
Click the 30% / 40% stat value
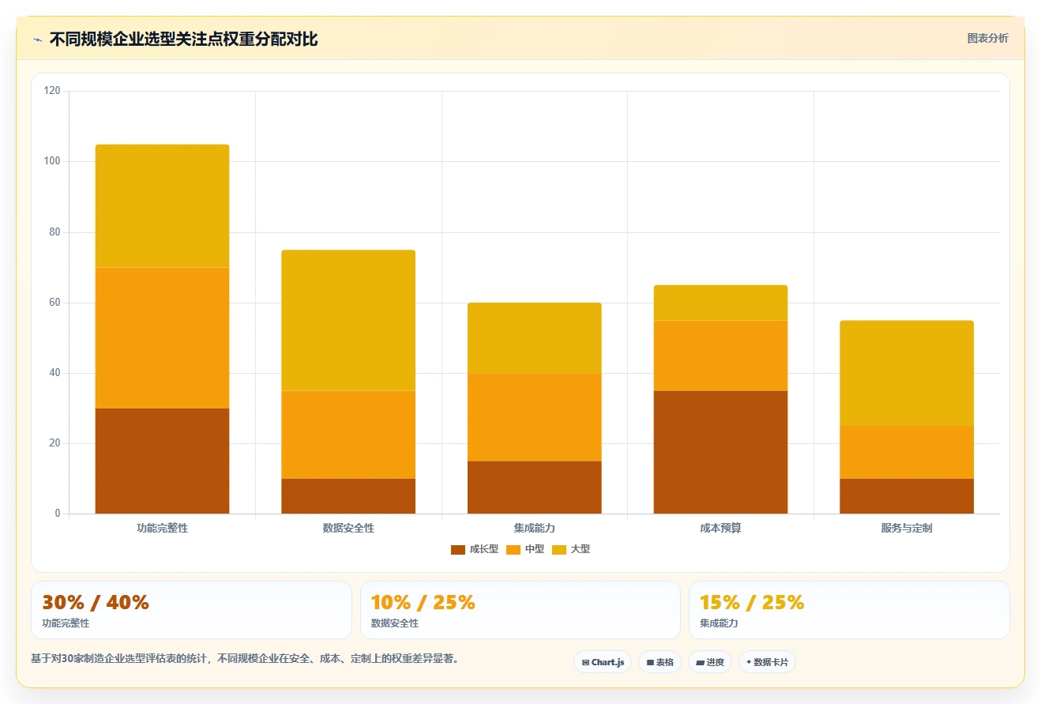click(x=96, y=602)
